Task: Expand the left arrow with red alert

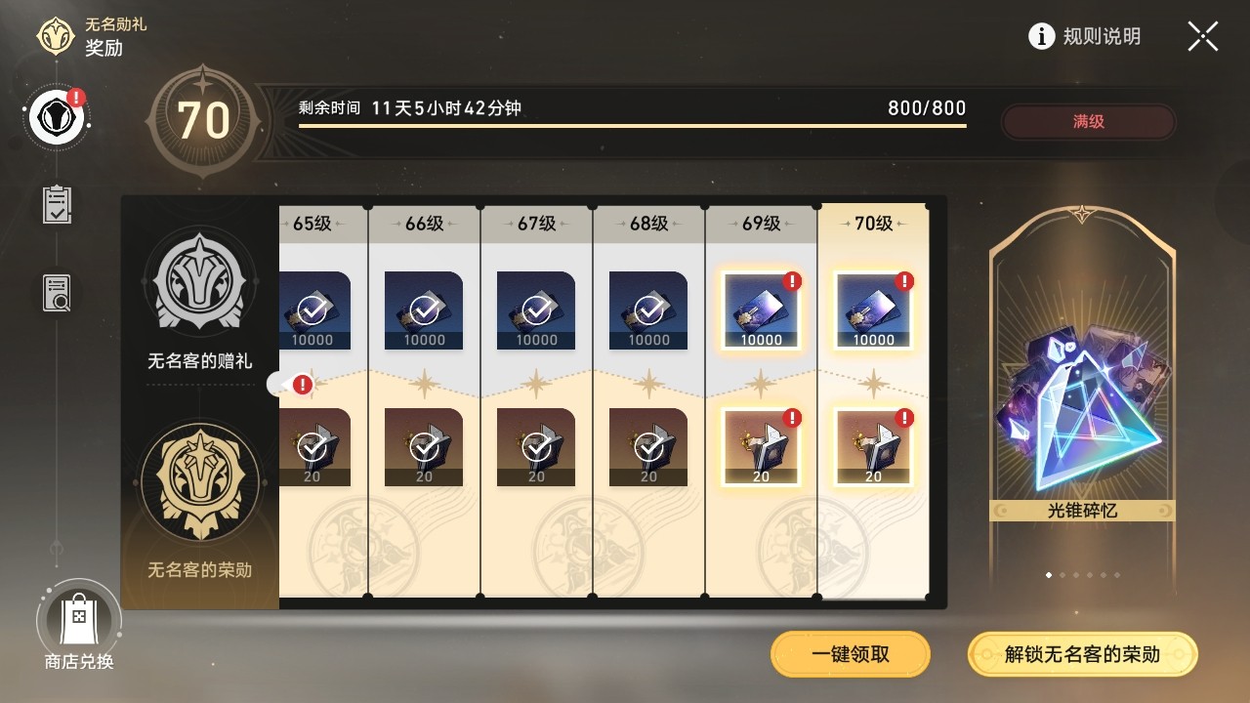Action: [291, 385]
